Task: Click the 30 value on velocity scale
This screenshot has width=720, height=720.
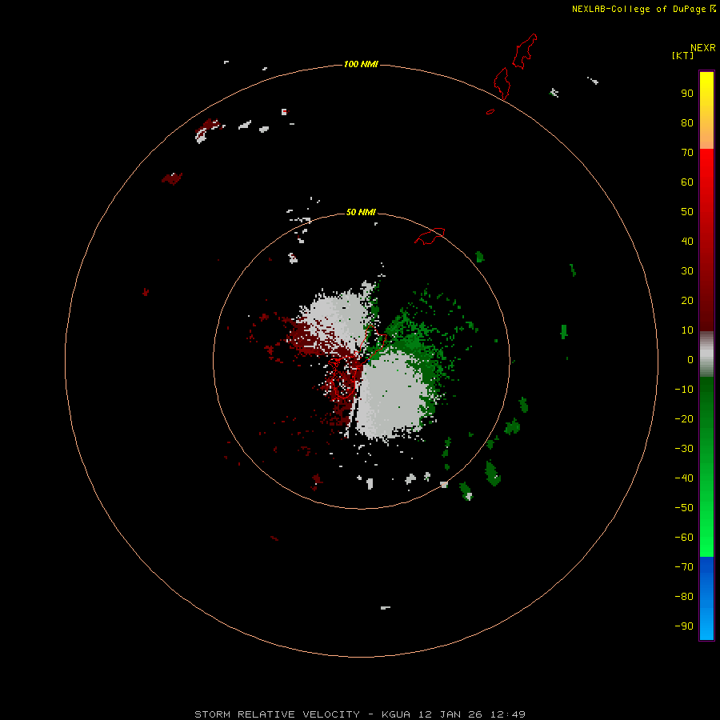Action: [x=687, y=271]
